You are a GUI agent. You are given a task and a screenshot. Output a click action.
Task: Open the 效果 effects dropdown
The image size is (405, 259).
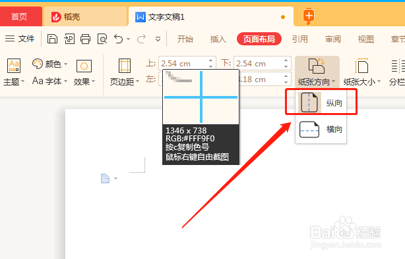tap(84, 72)
